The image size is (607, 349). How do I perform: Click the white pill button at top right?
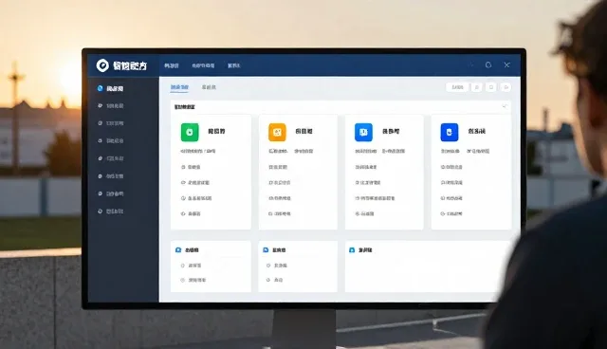pyautogui.click(x=457, y=87)
